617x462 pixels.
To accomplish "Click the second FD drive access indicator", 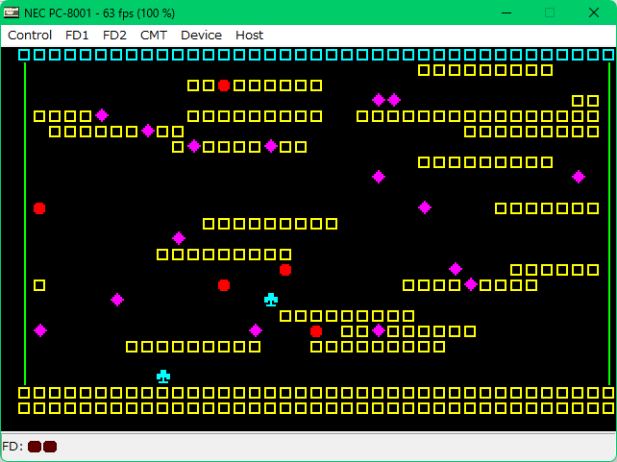I will [x=50, y=447].
